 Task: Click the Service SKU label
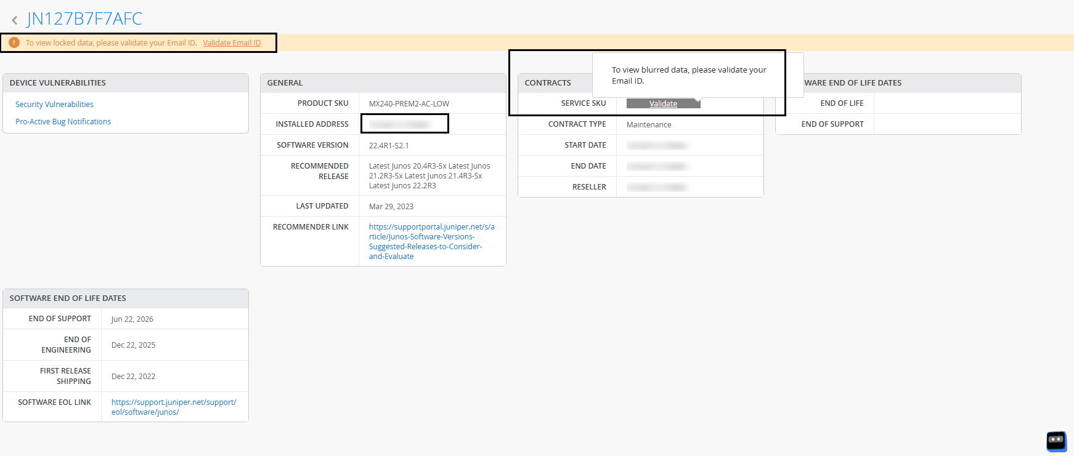pos(584,103)
